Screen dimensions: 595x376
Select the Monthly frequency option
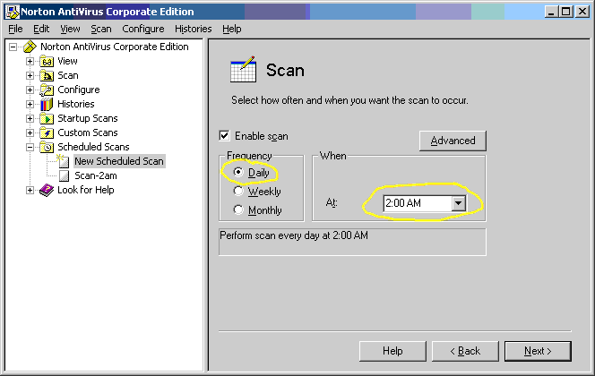pos(238,209)
